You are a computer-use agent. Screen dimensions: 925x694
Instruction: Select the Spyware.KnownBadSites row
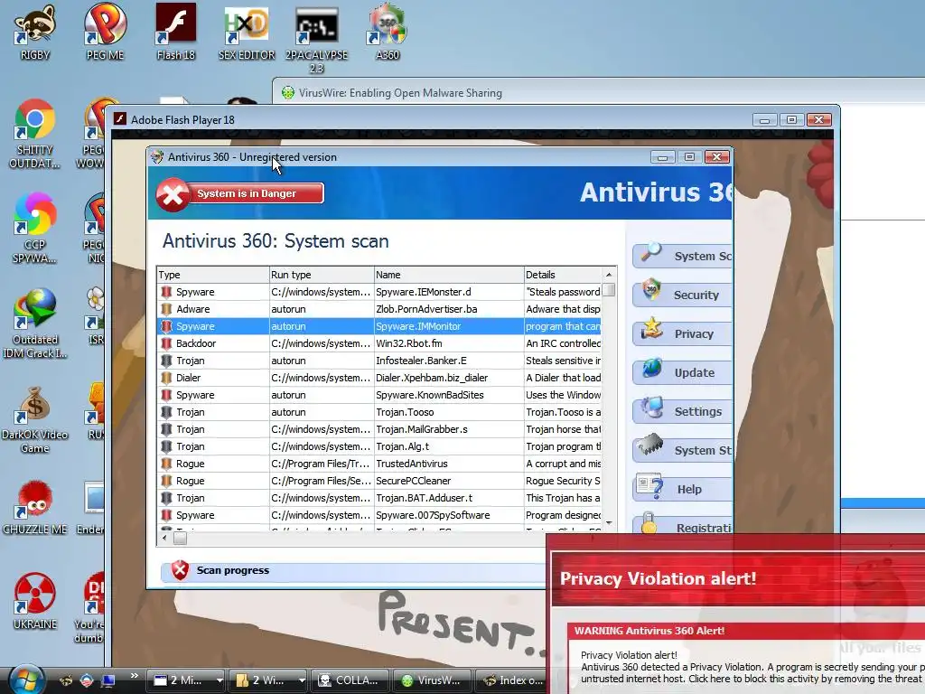point(379,395)
